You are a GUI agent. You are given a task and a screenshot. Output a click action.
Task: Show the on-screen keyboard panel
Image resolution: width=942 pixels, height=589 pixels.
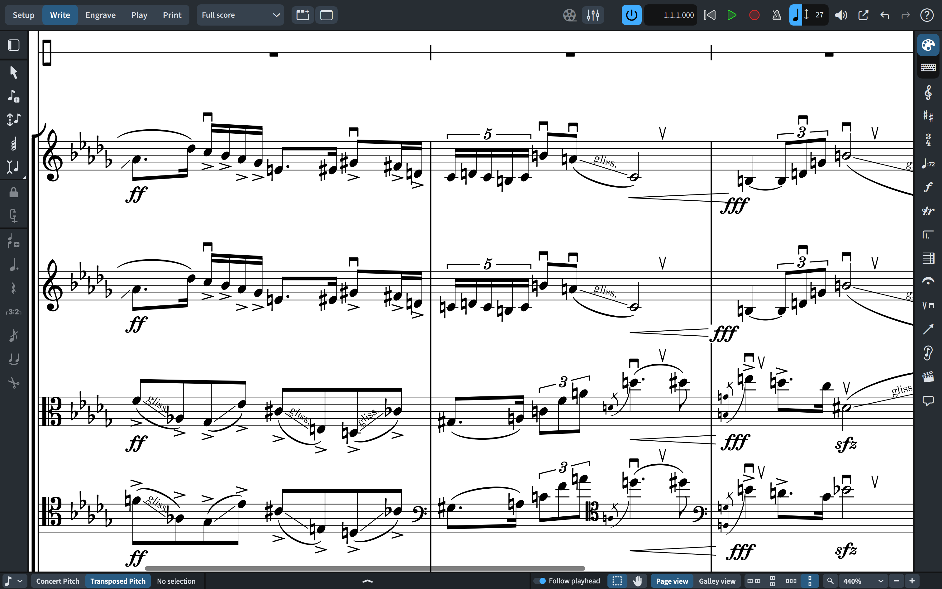point(928,68)
